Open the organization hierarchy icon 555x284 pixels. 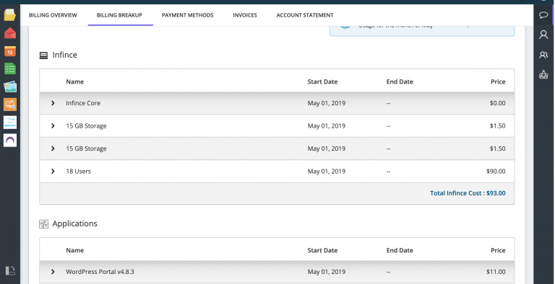coord(543,74)
